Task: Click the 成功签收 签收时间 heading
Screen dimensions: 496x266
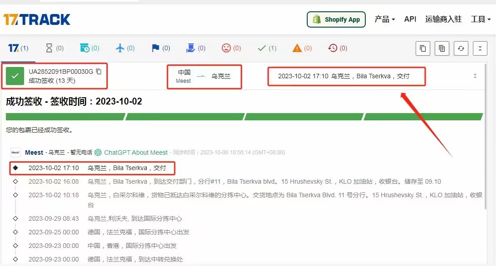Action: 74,101
